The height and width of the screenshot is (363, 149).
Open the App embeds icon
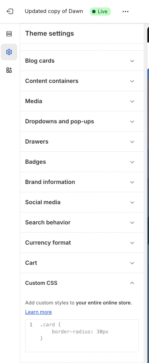(x=9, y=70)
